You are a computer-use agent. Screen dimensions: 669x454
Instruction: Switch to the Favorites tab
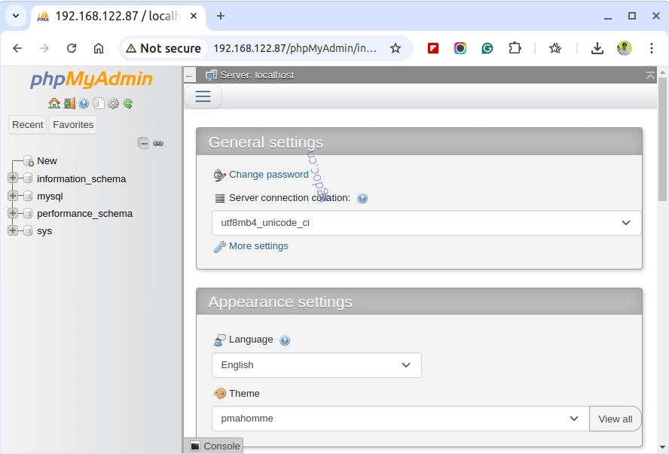[73, 124]
